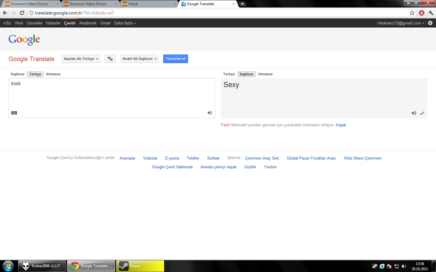Screen dimensions: 436x272
Task: Click into the source text box
Action: [112, 98]
